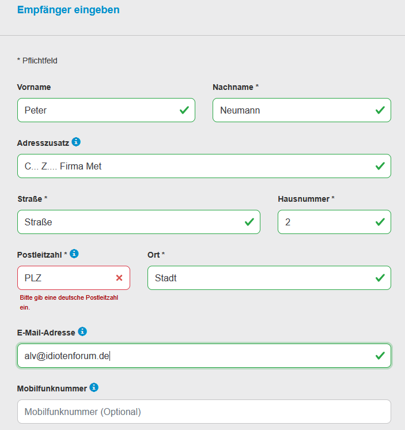Focus the Vorname field containing Peter
Image resolution: width=405 pixels, height=430 pixels.
pos(107,110)
